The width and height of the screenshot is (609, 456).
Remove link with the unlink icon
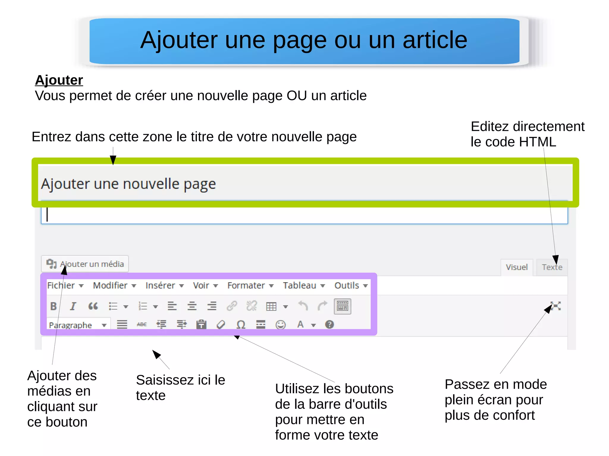[x=252, y=306]
